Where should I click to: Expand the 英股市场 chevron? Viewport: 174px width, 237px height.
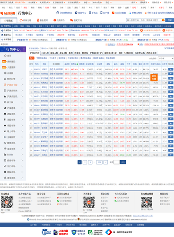[22, 126]
